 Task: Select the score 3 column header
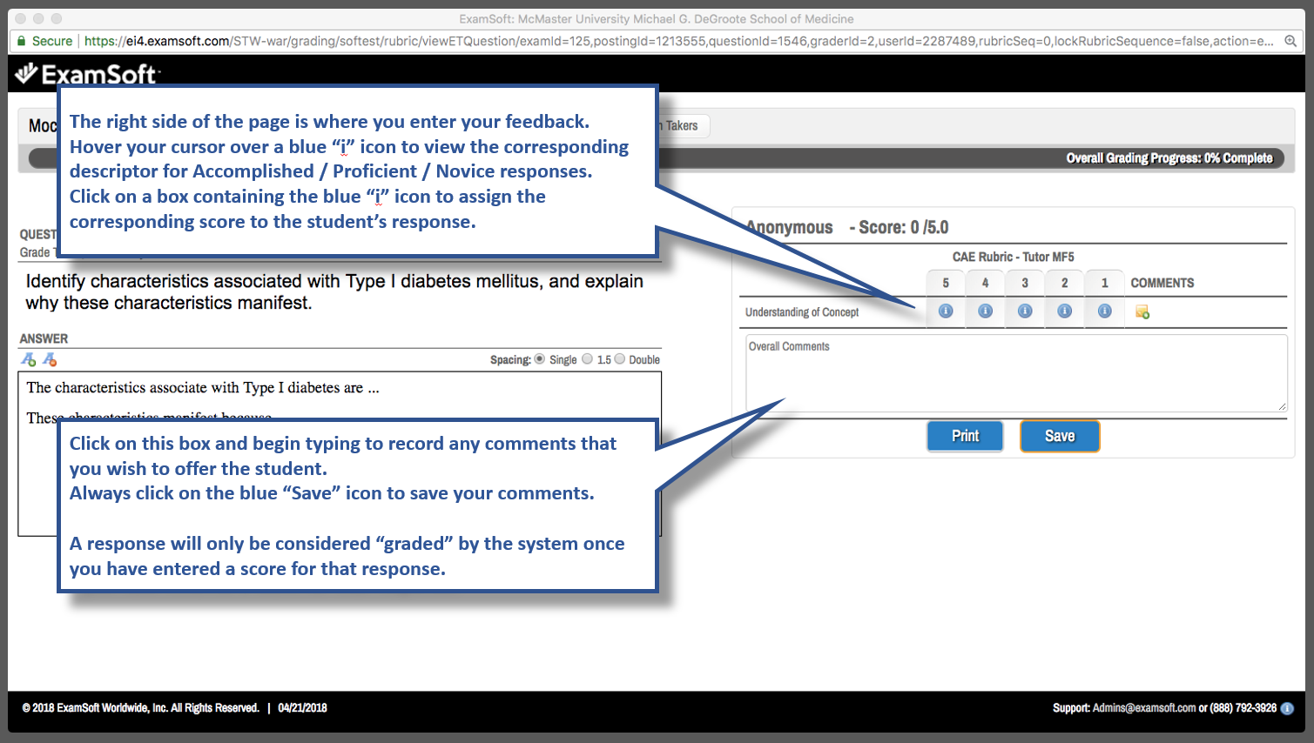coord(1025,283)
